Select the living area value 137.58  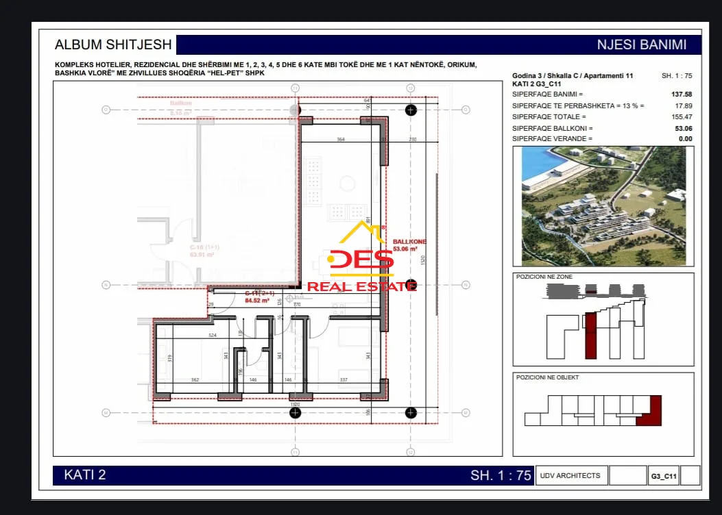pos(682,95)
